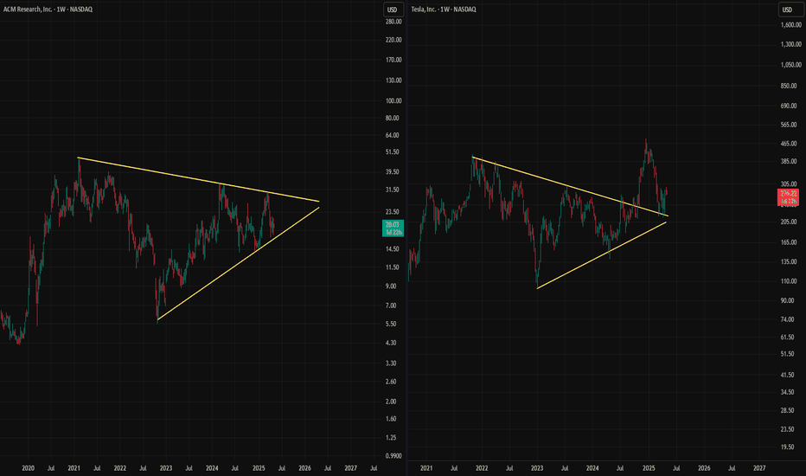Click the ACM Research, Inc. chart title

tap(48, 10)
